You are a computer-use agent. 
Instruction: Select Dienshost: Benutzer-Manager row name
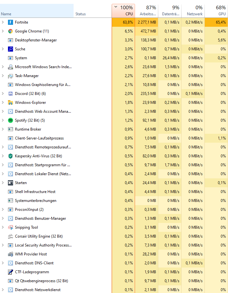[40, 218]
